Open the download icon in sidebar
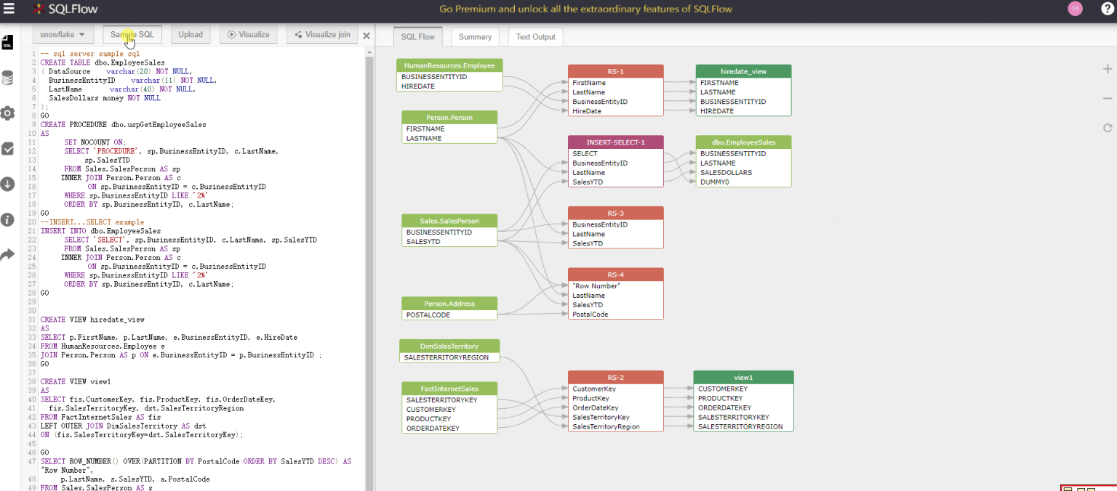 point(8,184)
